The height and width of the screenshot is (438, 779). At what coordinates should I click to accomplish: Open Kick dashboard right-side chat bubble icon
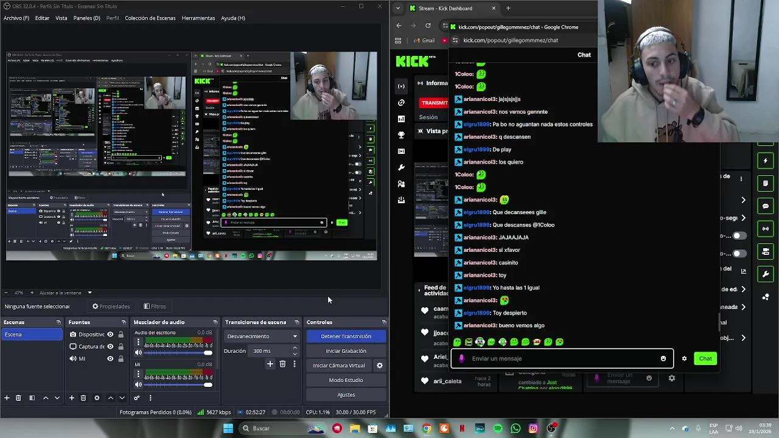point(766,206)
